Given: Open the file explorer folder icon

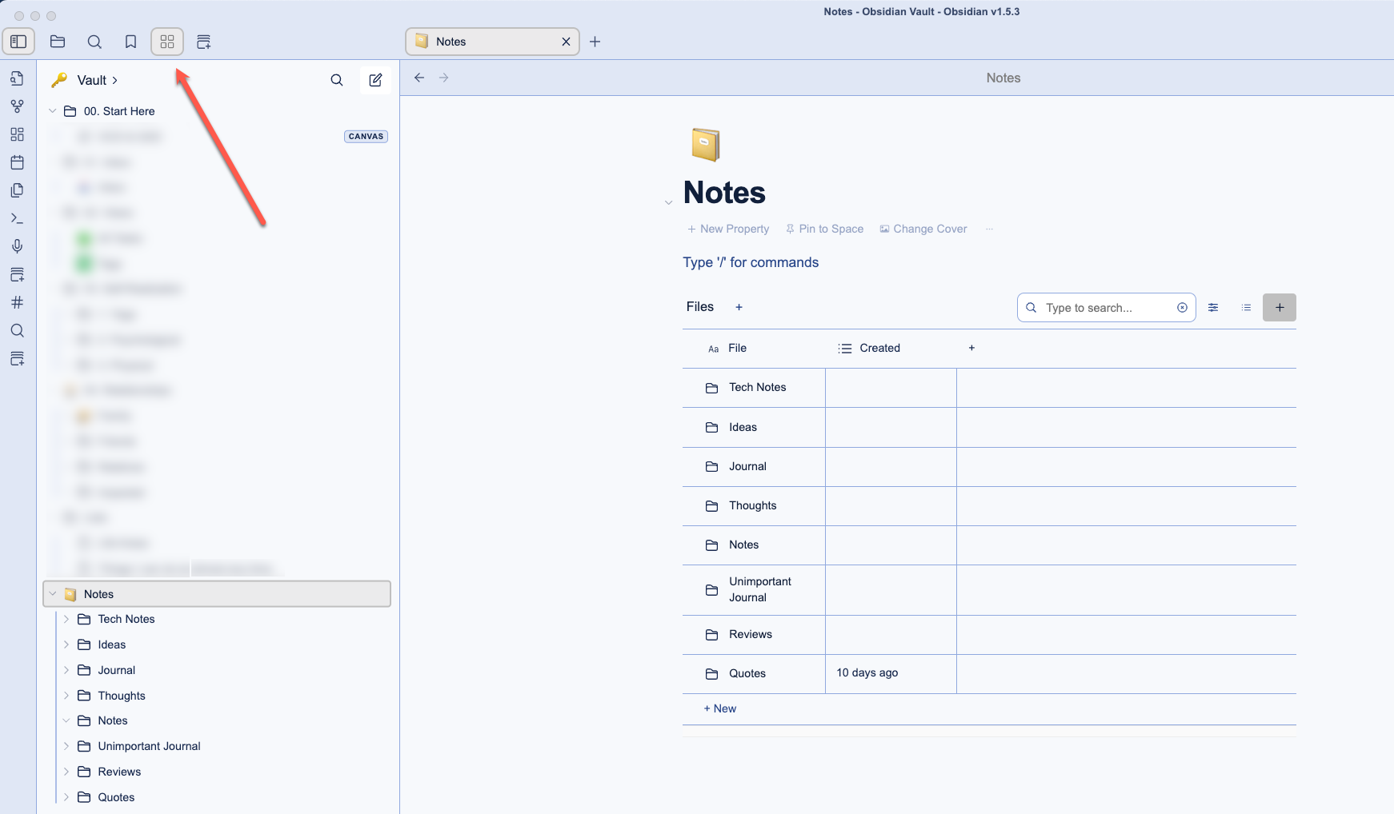Looking at the screenshot, I should (58, 42).
